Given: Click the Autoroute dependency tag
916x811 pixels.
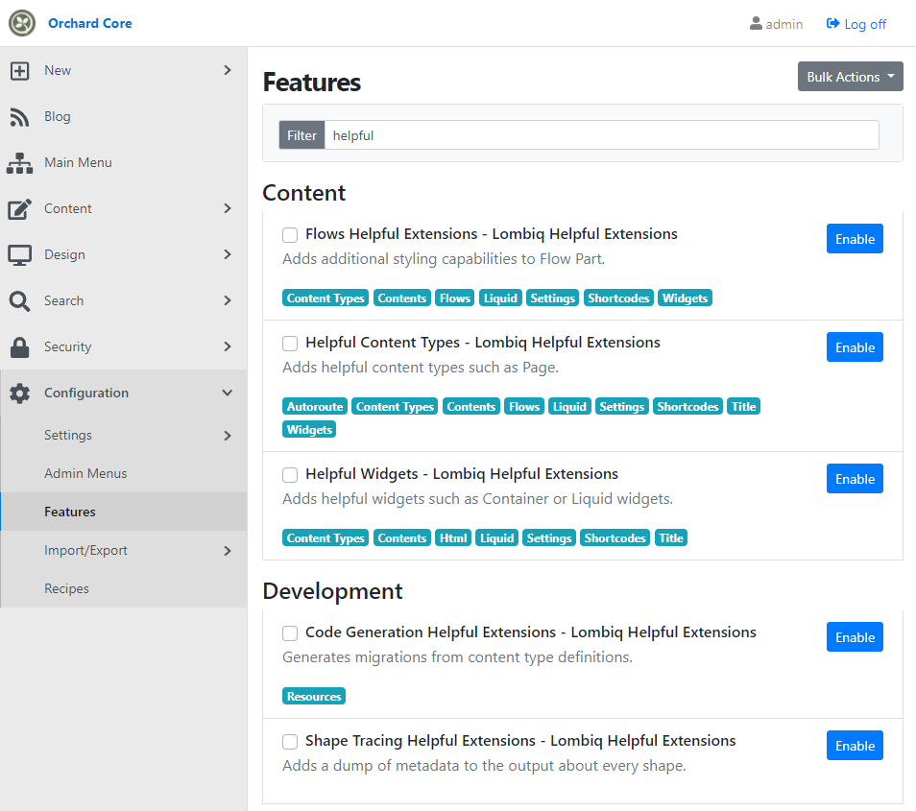Looking at the screenshot, I should click(x=315, y=406).
